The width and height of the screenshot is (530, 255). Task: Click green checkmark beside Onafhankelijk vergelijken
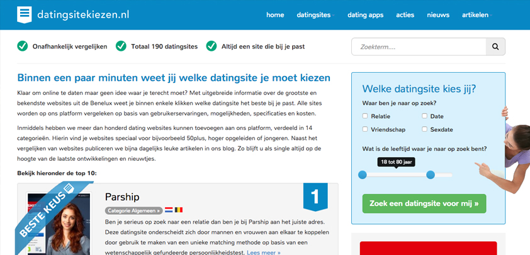click(22, 46)
